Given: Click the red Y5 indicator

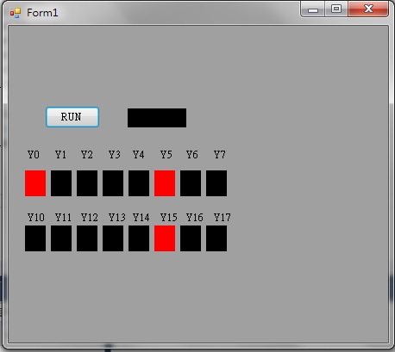Looking at the screenshot, I should pos(165,183).
